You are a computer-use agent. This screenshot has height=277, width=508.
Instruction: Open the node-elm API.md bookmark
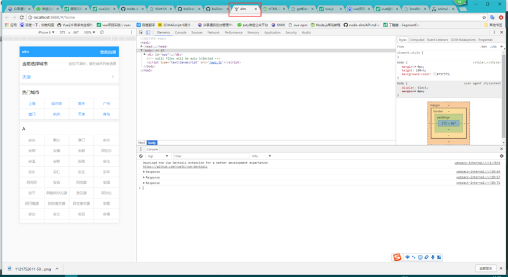click(362, 25)
